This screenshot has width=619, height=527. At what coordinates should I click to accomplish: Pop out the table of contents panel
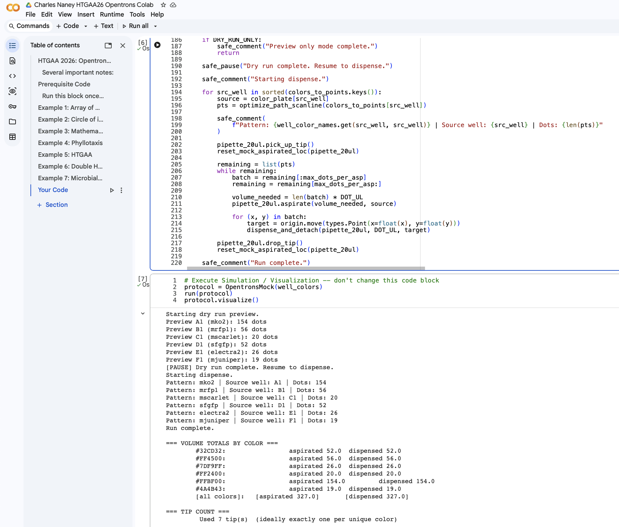pos(108,46)
